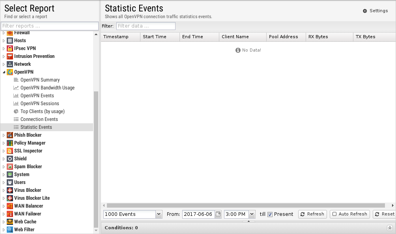Screen dimensions: 396x234
Task: Uncheck the Present checkbox
Action: (270, 214)
